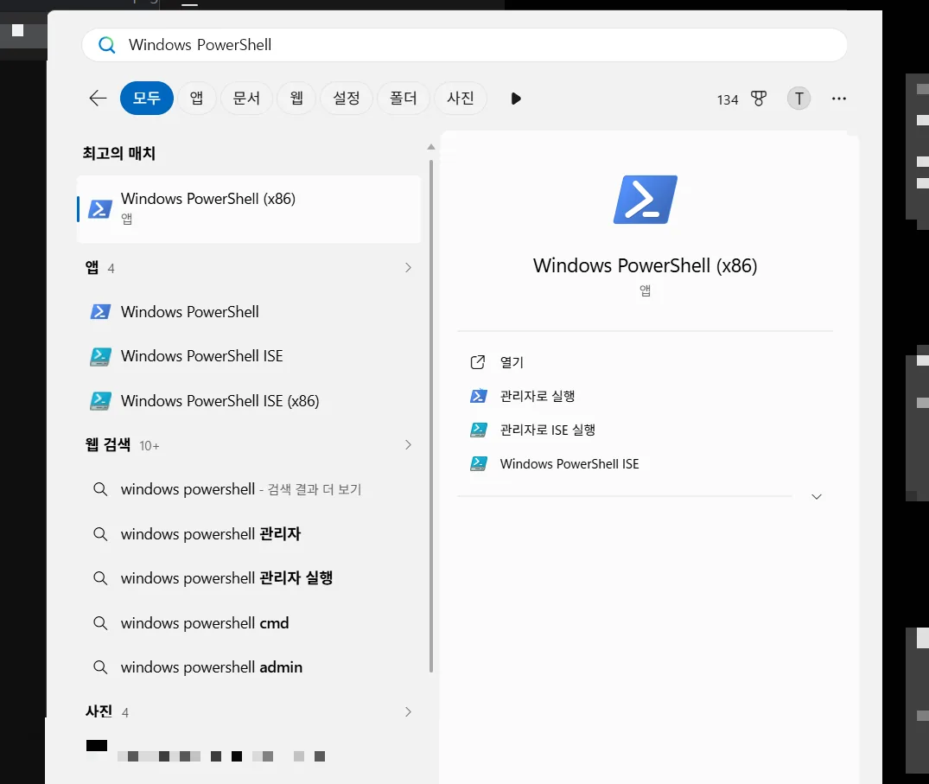Show more filter tabs with play arrow
The height and width of the screenshot is (784, 929).
[516, 99]
